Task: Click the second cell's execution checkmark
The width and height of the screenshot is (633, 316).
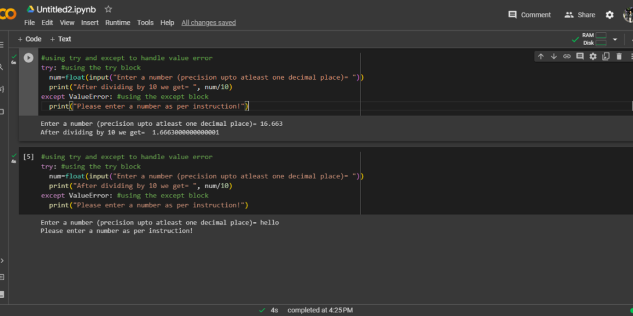Action: click(x=14, y=155)
